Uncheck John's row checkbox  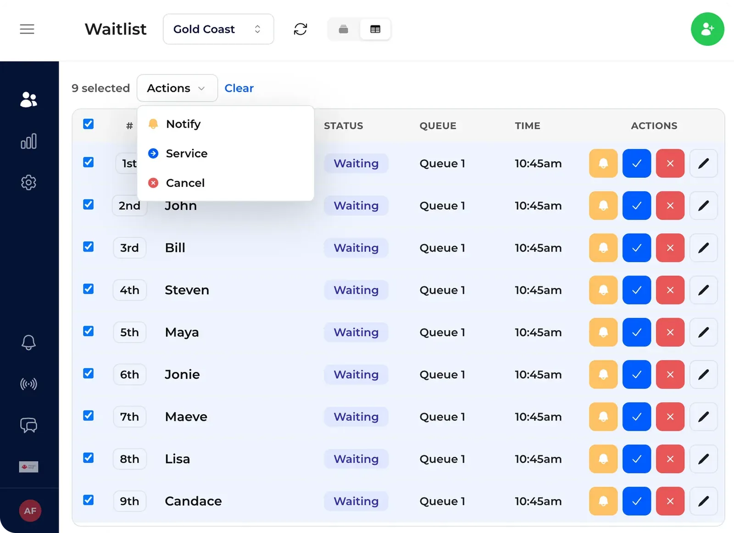coord(89,204)
